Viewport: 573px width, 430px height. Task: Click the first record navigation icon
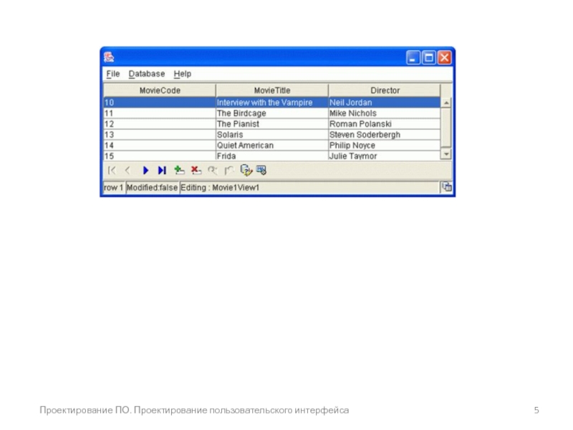click(x=112, y=171)
